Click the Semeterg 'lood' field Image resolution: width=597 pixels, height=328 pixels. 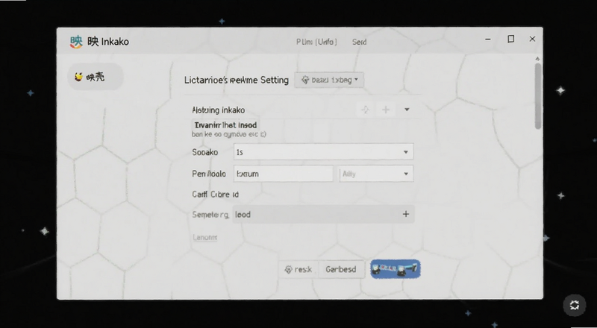tap(323, 214)
